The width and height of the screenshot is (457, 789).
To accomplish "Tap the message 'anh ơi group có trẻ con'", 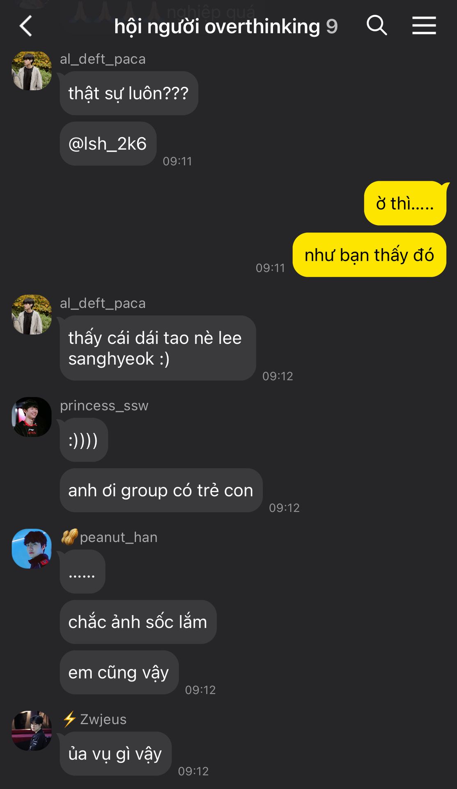I will 161,490.
